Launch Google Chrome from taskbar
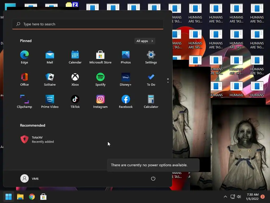 [32, 197]
